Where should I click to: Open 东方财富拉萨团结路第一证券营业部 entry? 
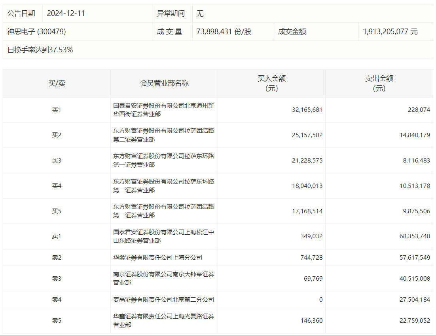[x=163, y=211]
